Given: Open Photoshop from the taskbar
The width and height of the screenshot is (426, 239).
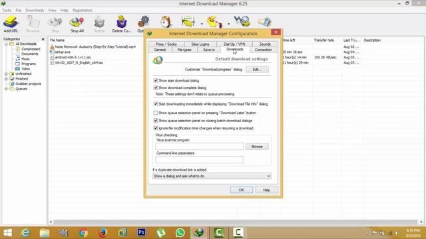Looking at the screenshot, I should (141, 232).
